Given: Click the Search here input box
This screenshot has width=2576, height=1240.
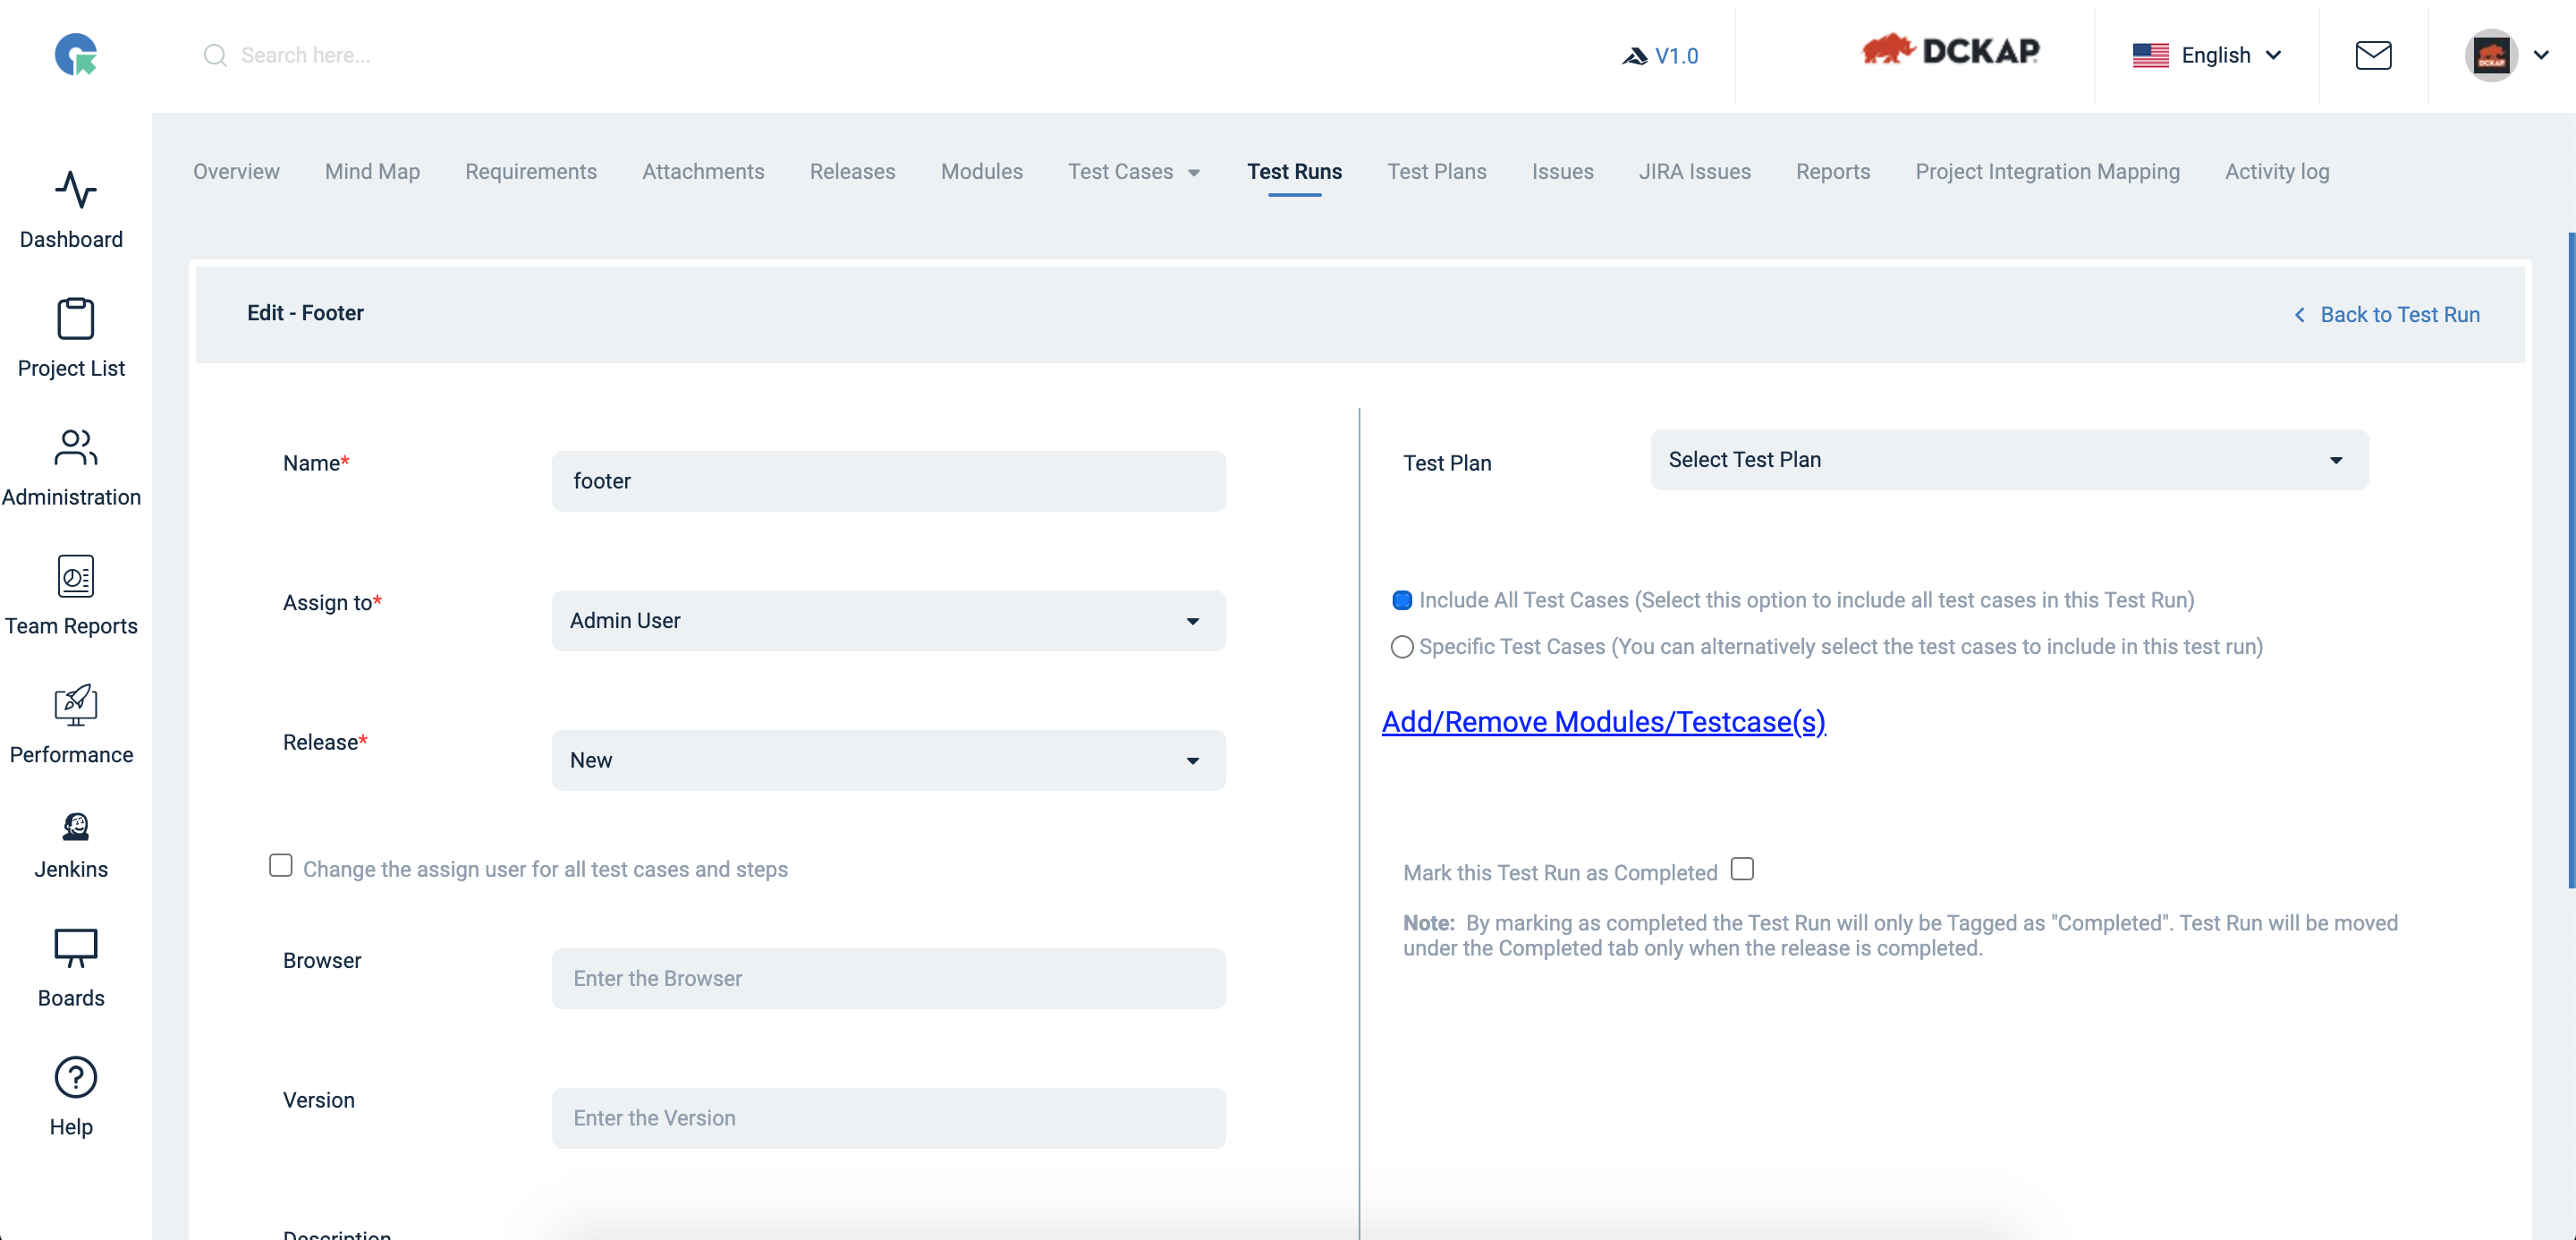Looking at the screenshot, I should pyautogui.click(x=305, y=56).
